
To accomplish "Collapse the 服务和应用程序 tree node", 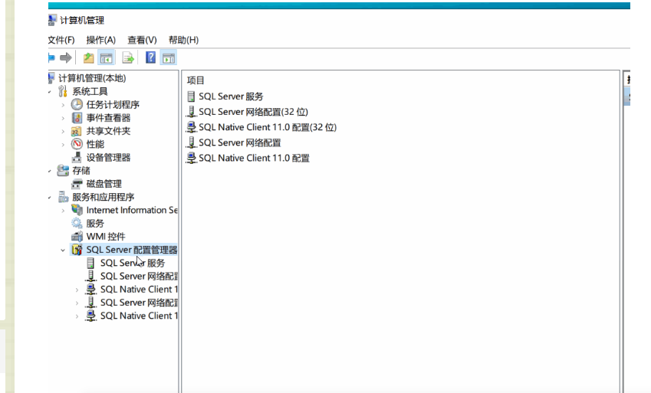I will (49, 198).
